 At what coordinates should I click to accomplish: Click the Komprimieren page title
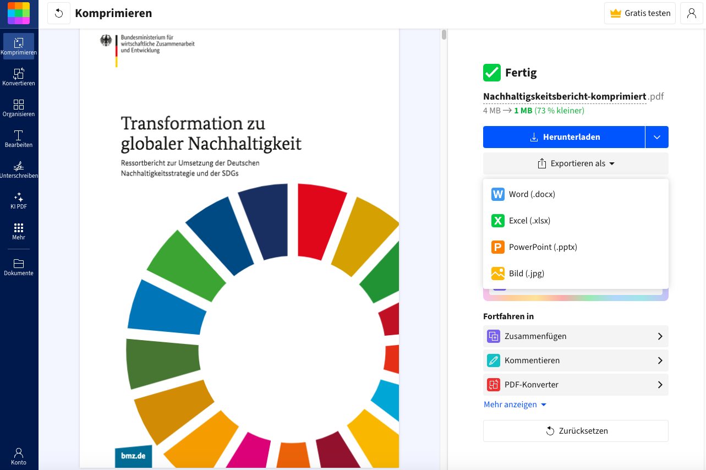[113, 13]
